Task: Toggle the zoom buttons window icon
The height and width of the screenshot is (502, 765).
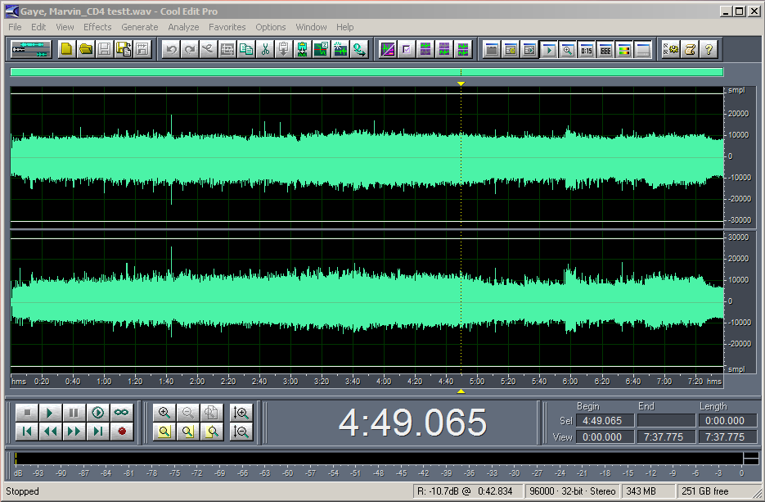Action: coord(567,49)
